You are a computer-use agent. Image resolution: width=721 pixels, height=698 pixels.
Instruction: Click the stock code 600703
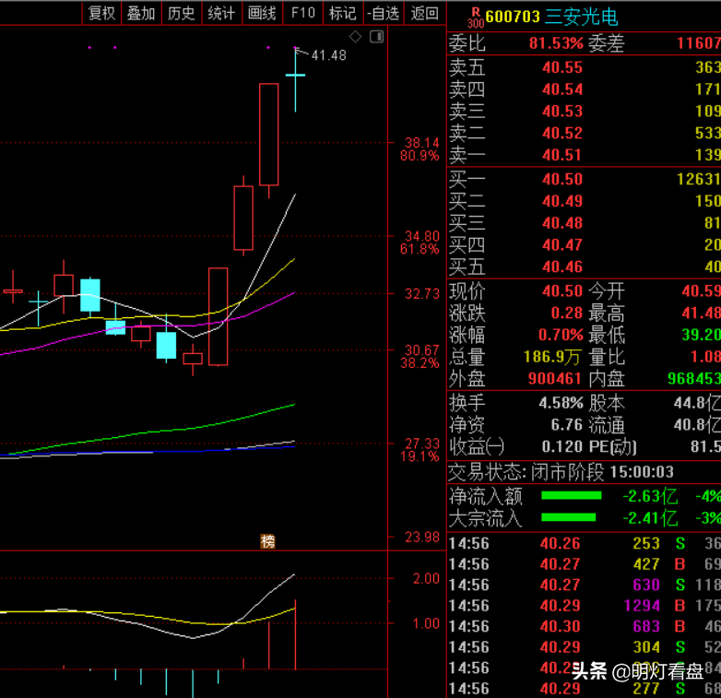tap(514, 18)
